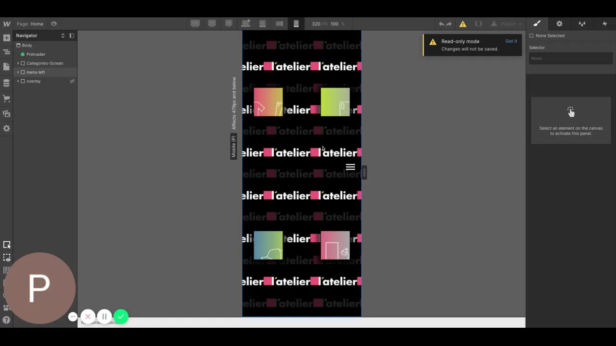Open the Ecommerce cart panel

tap(7, 99)
